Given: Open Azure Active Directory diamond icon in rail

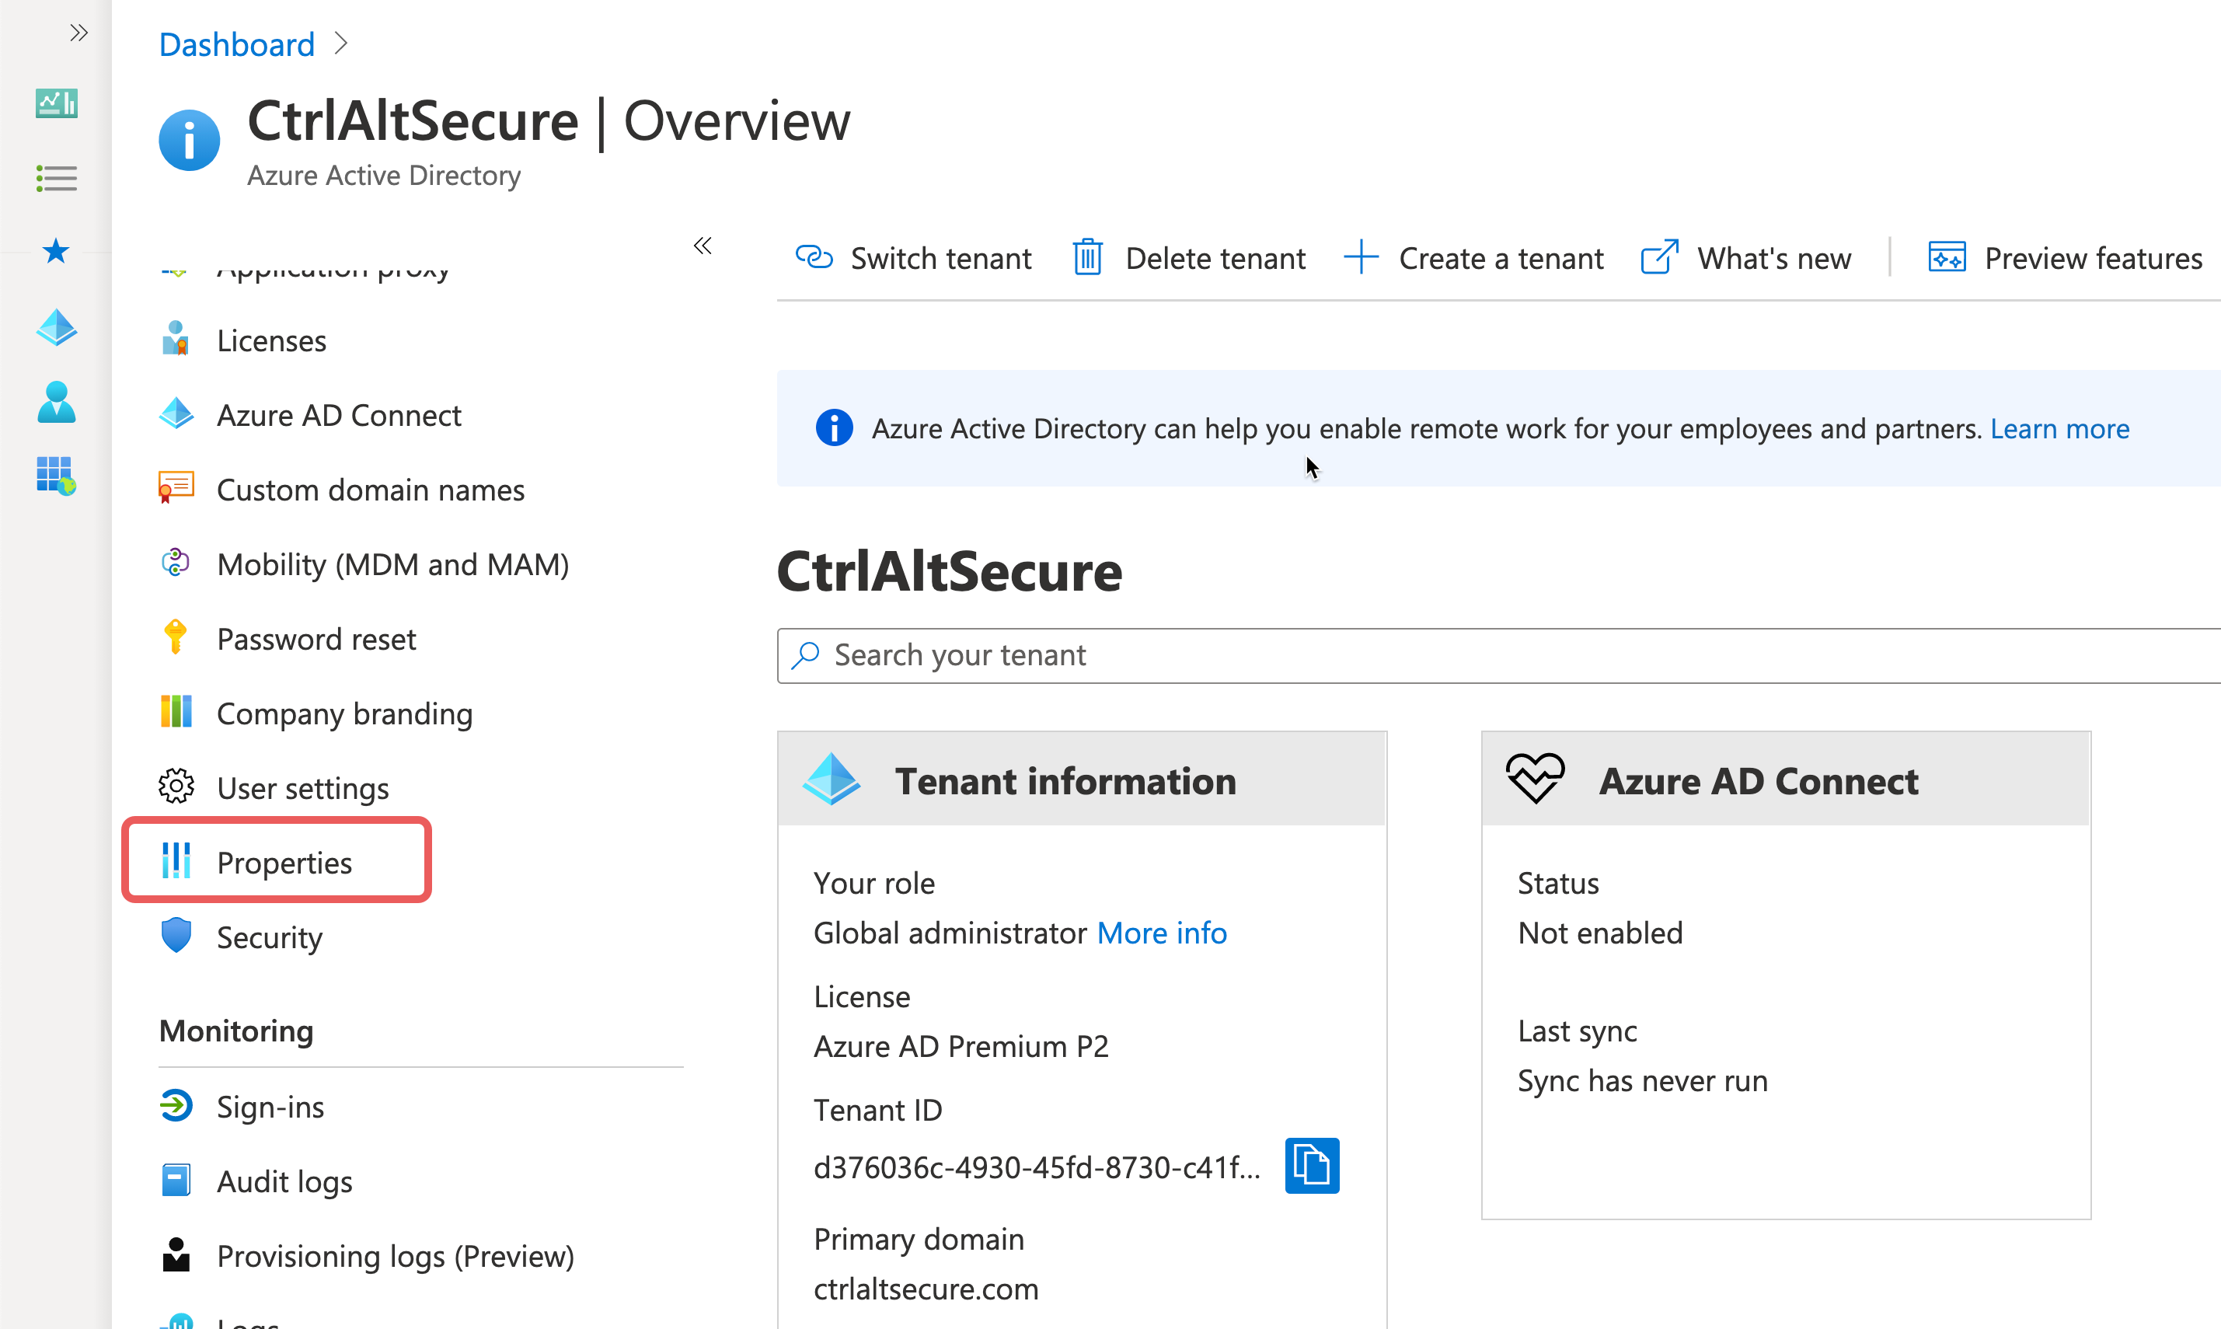Looking at the screenshot, I should pos(57,328).
